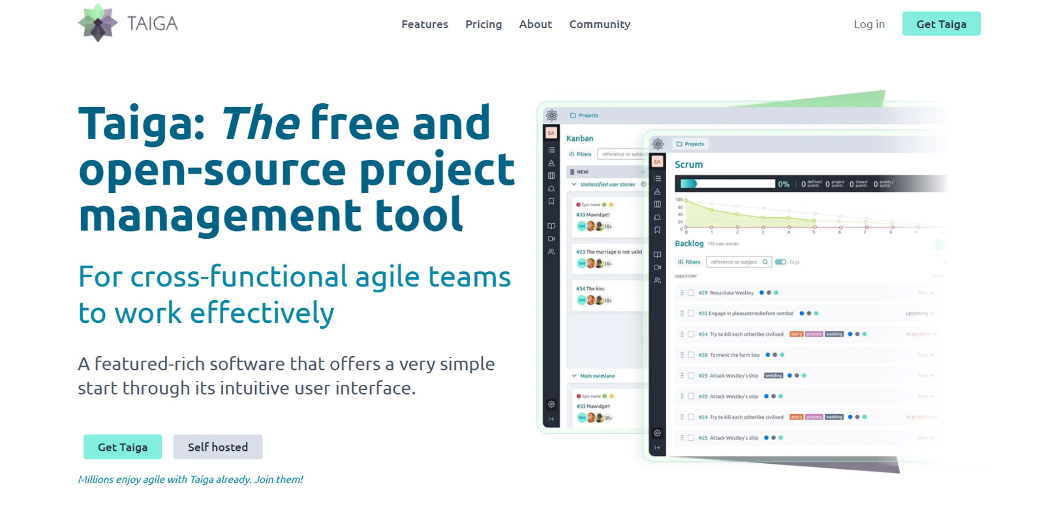Open the board columns icon in Kanban sidebar
The height and width of the screenshot is (518, 1044).
click(551, 175)
